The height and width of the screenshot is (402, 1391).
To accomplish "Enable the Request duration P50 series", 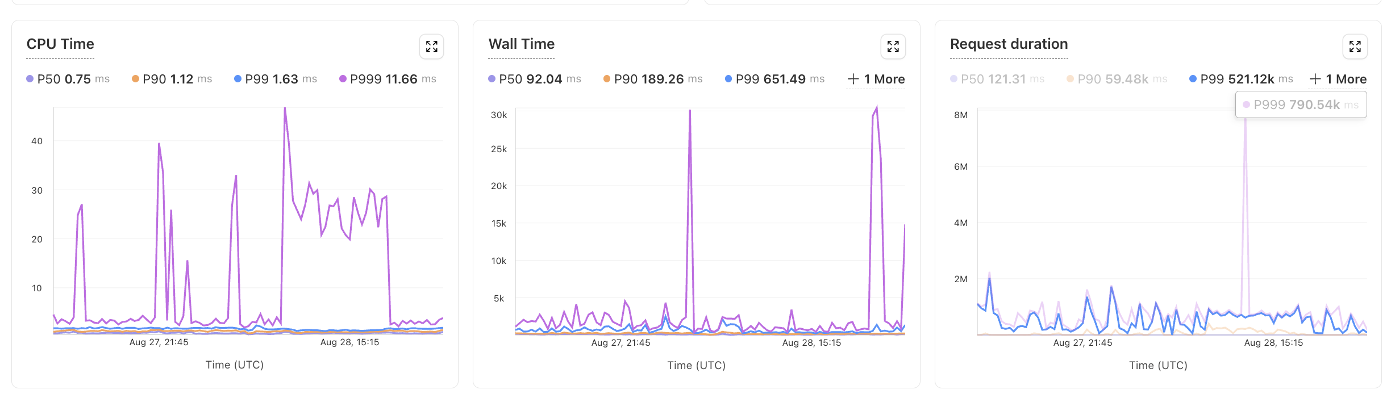I will pyautogui.click(x=997, y=79).
